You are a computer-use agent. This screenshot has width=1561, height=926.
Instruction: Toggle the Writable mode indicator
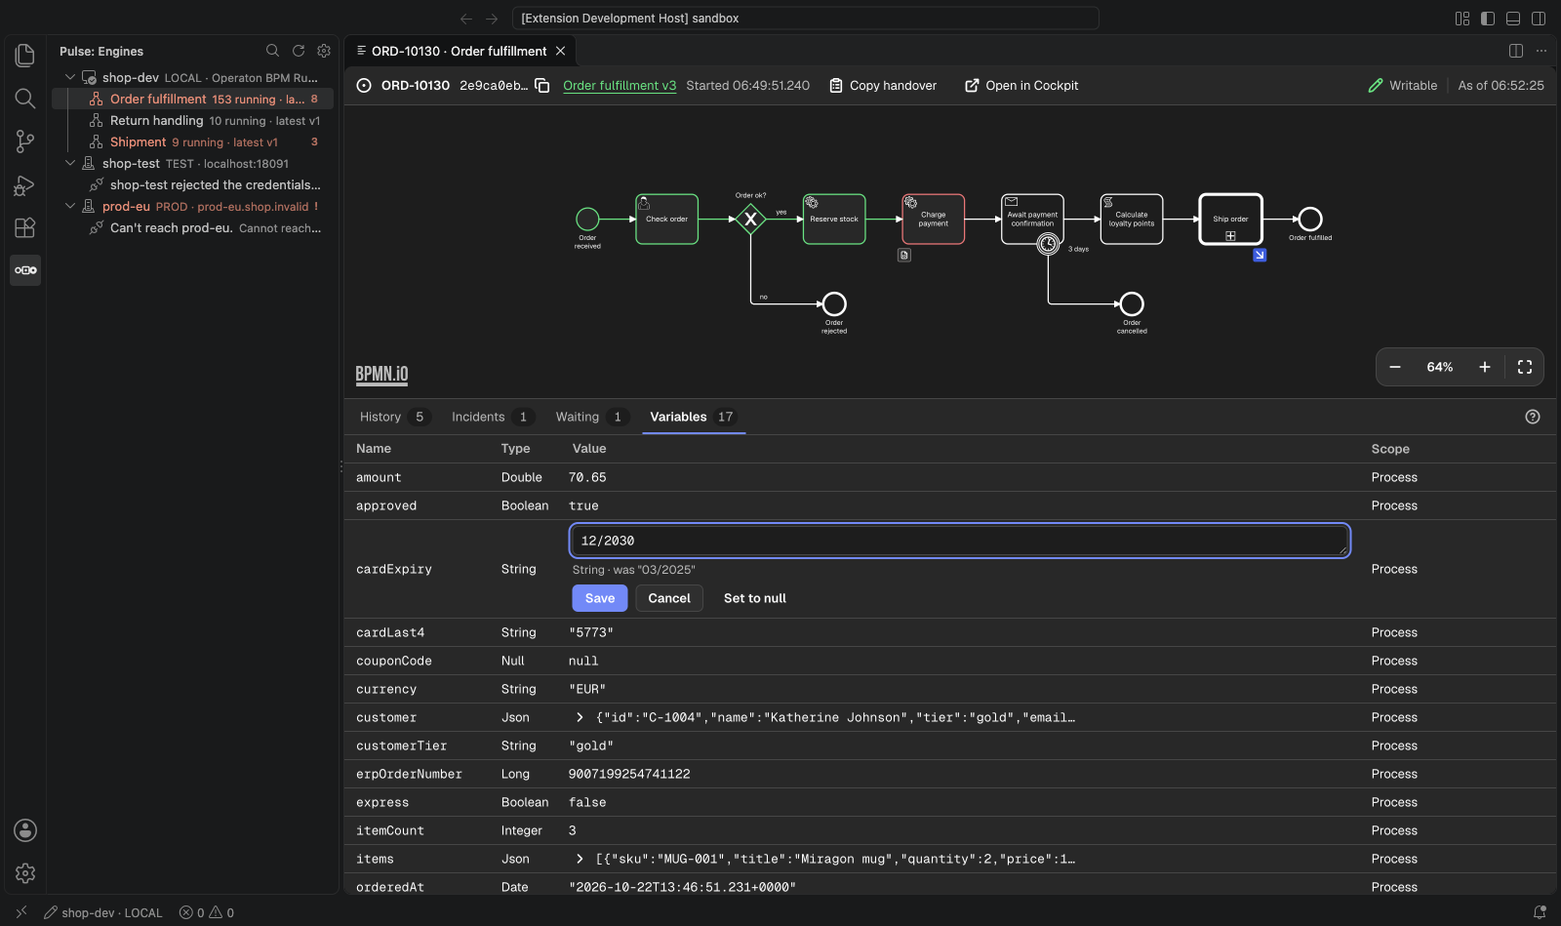(x=1403, y=85)
